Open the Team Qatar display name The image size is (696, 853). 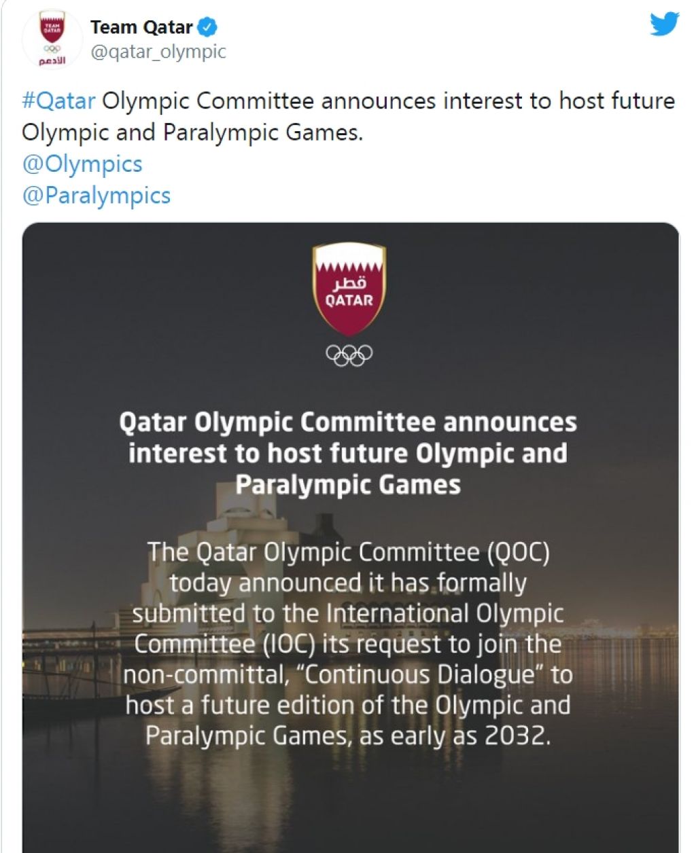coord(141,27)
